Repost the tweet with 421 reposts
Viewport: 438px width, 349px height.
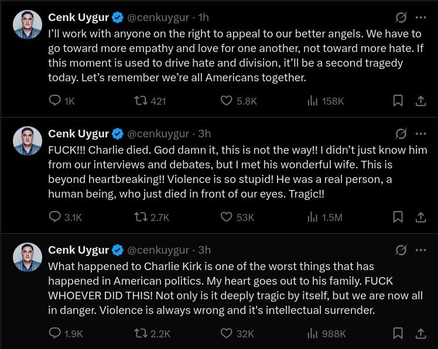pos(141,101)
